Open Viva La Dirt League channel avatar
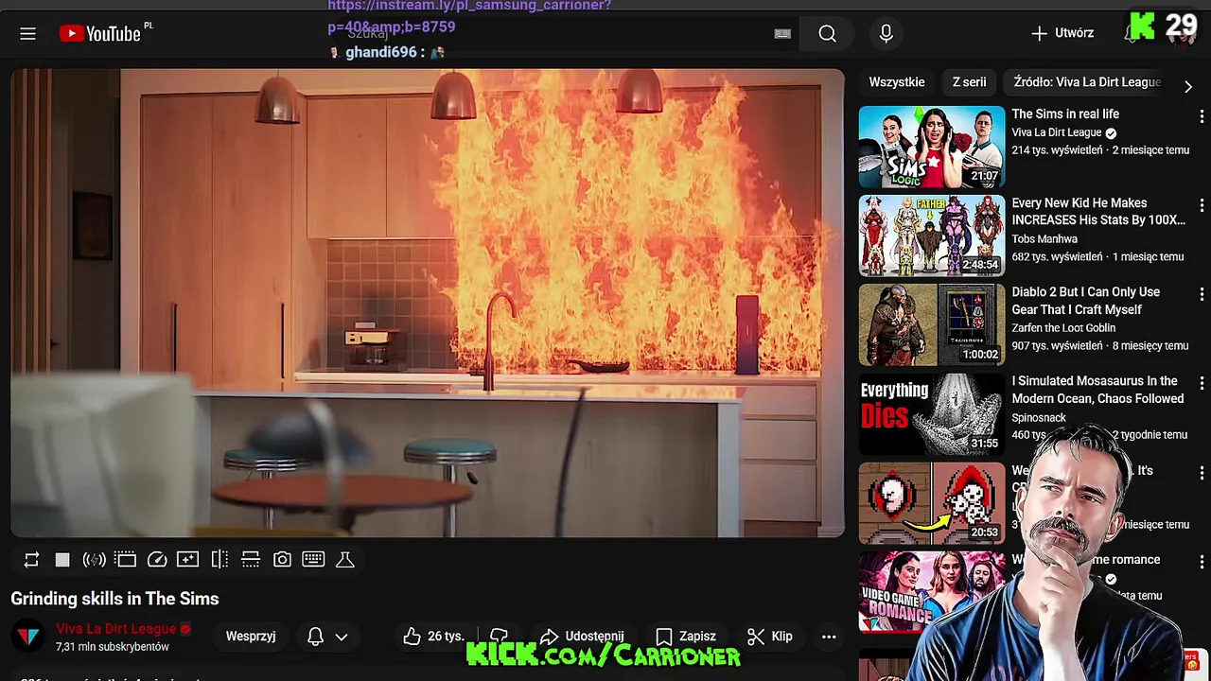The height and width of the screenshot is (681, 1211). click(x=28, y=637)
